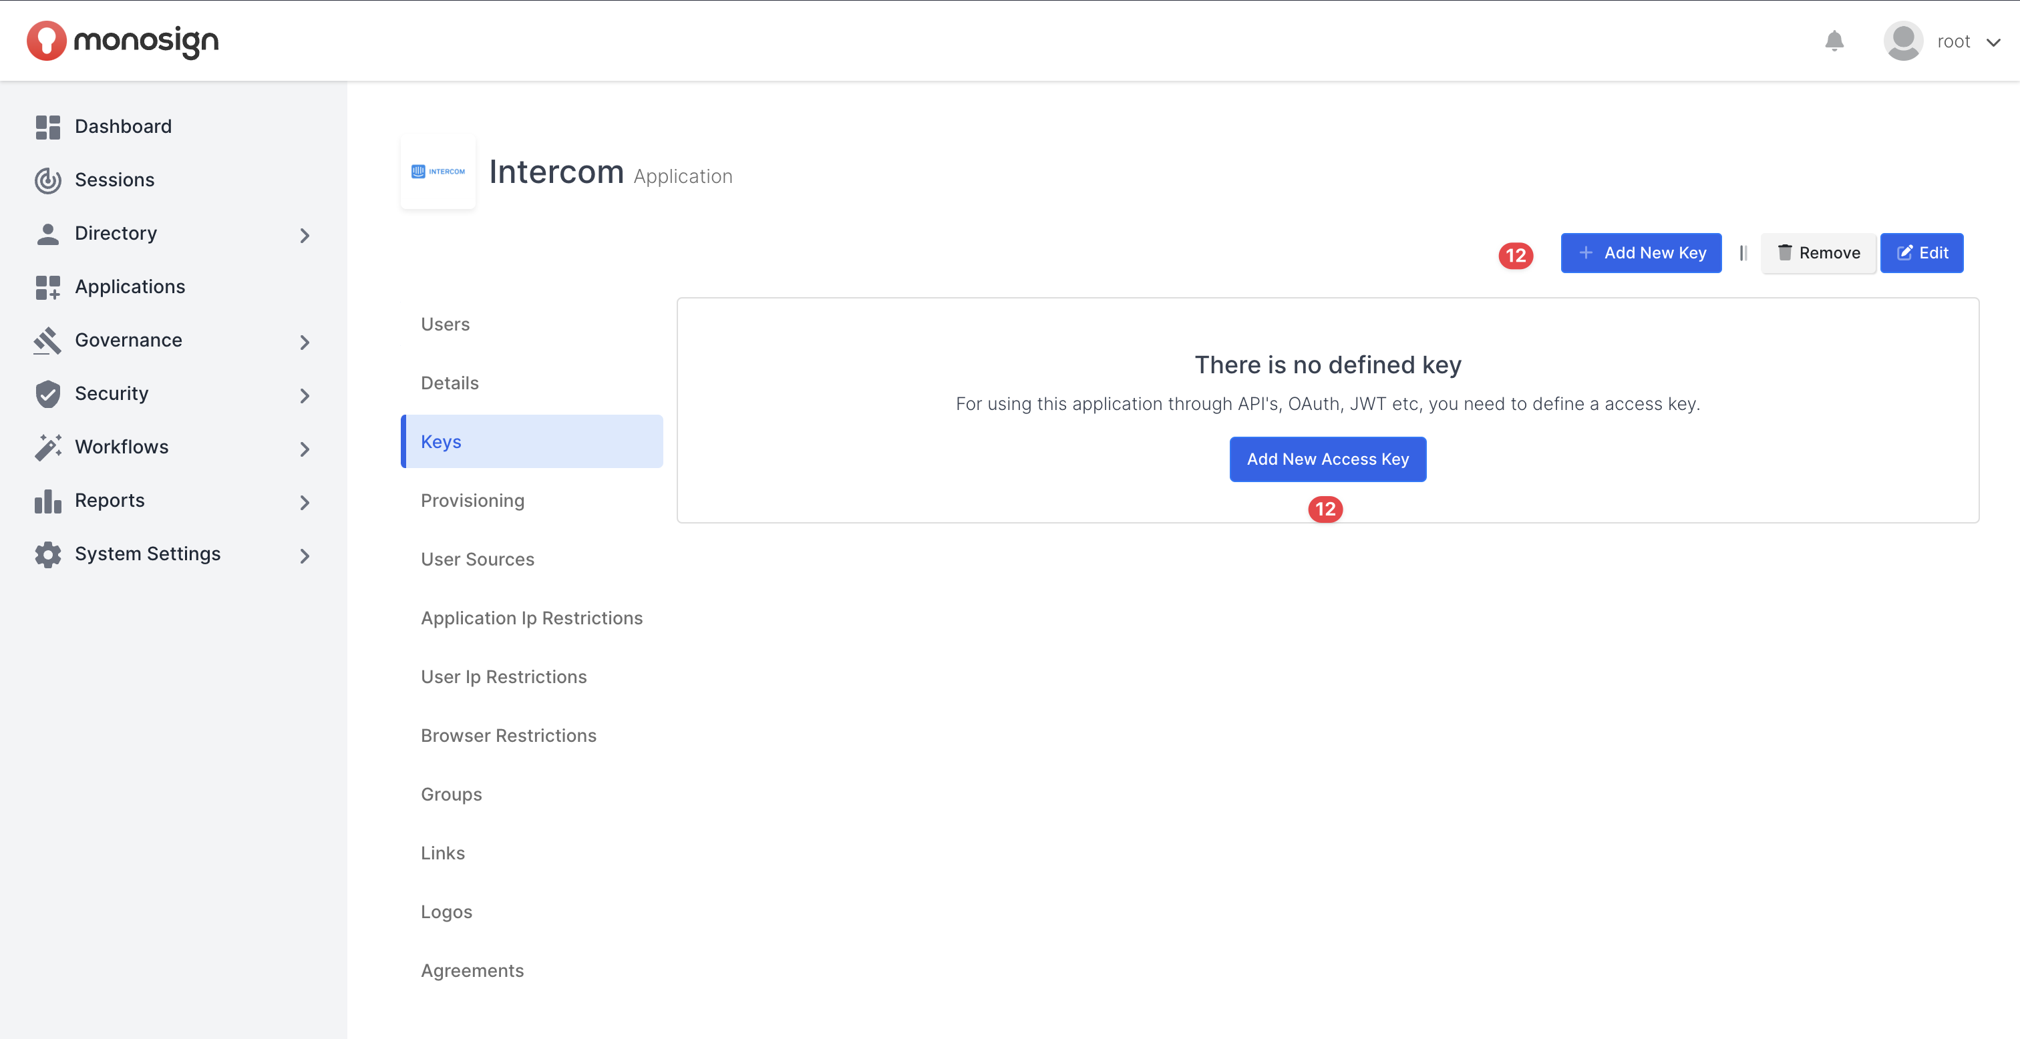Select the Browser Restrictions tab
The image size is (2020, 1039).
(x=508, y=736)
